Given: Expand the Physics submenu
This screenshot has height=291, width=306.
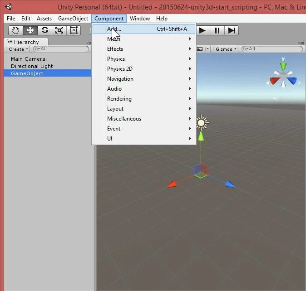Looking at the screenshot, I should [144, 59].
